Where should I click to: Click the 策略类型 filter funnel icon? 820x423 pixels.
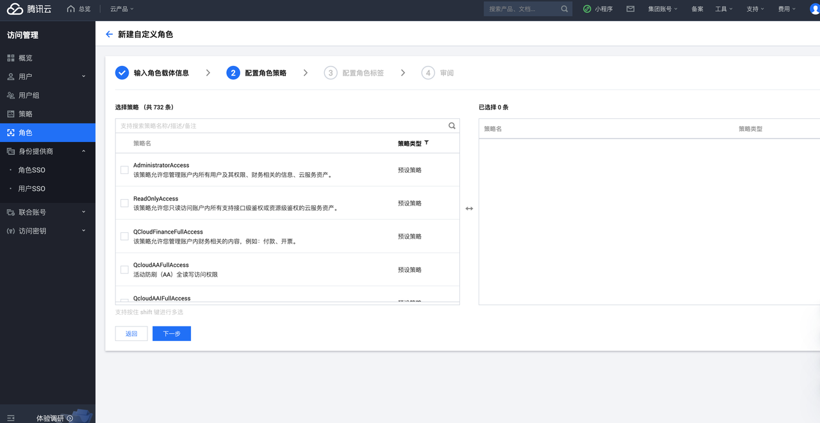tap(427, 143)
